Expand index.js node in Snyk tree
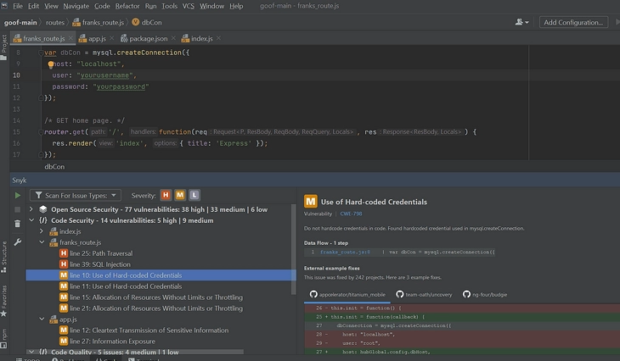The width and height of the screenshot is (620, 361). click(x=42, y=231)
